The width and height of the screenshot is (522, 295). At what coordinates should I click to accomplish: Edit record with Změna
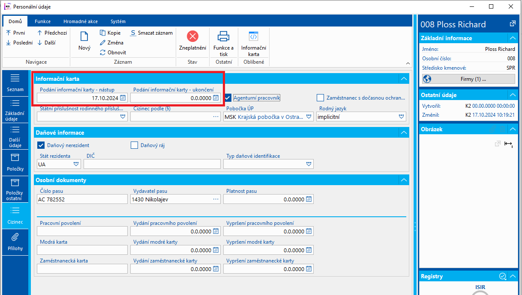coord(111,43)
